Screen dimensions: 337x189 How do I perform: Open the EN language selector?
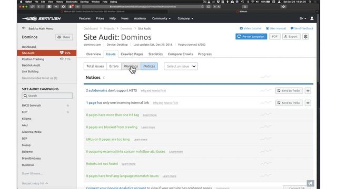303,18
